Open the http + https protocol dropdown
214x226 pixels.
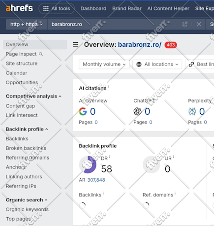coord(27,24)
